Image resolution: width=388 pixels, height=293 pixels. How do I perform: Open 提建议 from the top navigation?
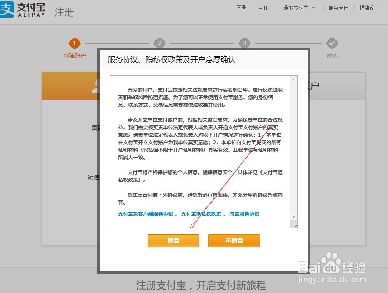[367, 8]
